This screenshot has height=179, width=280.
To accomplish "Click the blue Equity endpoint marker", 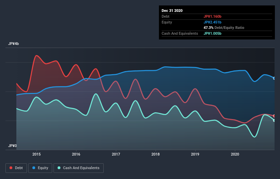I will pos(274,78).
